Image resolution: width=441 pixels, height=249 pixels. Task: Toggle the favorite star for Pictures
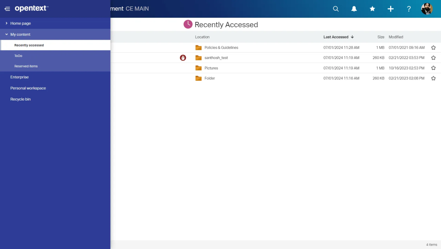(x=433, y=68)
